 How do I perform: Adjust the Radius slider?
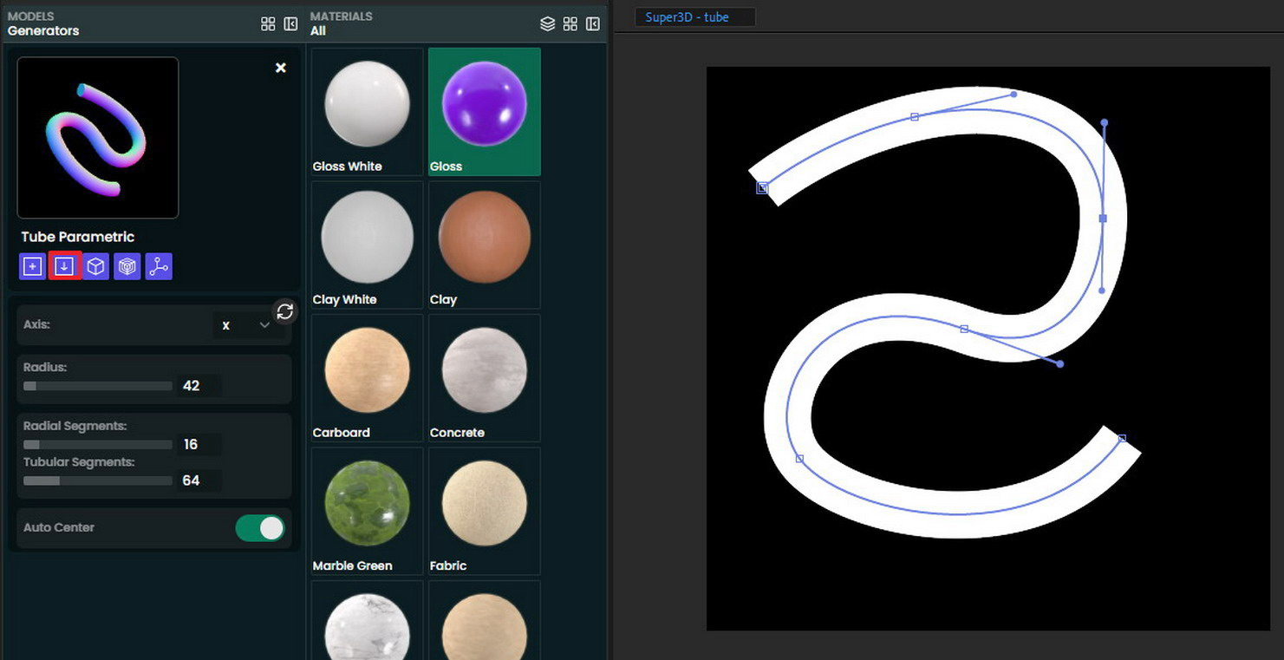pyautogui.click(x=98, y=386)
